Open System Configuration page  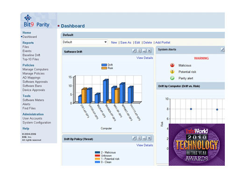(x=36, y=123)
